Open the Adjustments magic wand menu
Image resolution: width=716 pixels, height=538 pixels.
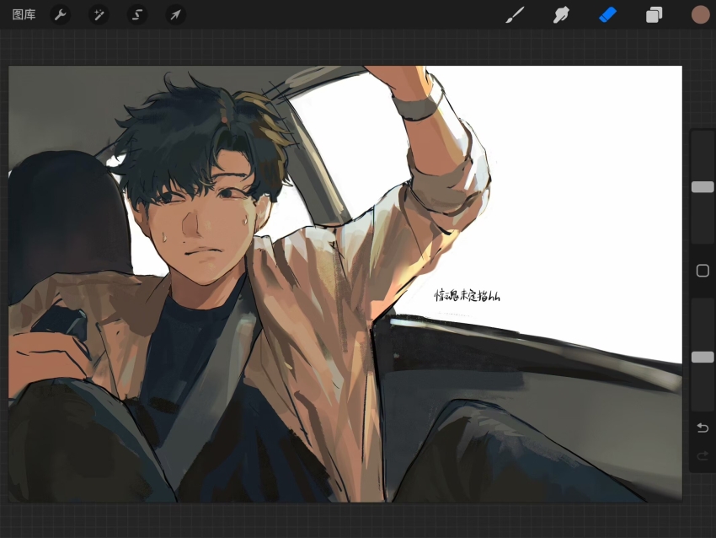coord(99,15)
